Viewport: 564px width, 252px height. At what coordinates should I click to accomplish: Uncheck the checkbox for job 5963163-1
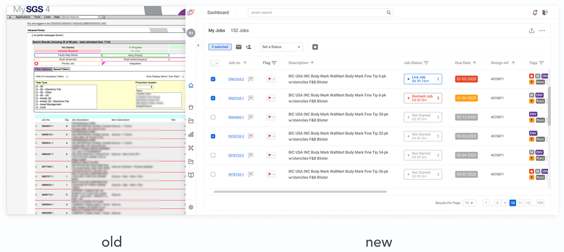tap(213, 98)
